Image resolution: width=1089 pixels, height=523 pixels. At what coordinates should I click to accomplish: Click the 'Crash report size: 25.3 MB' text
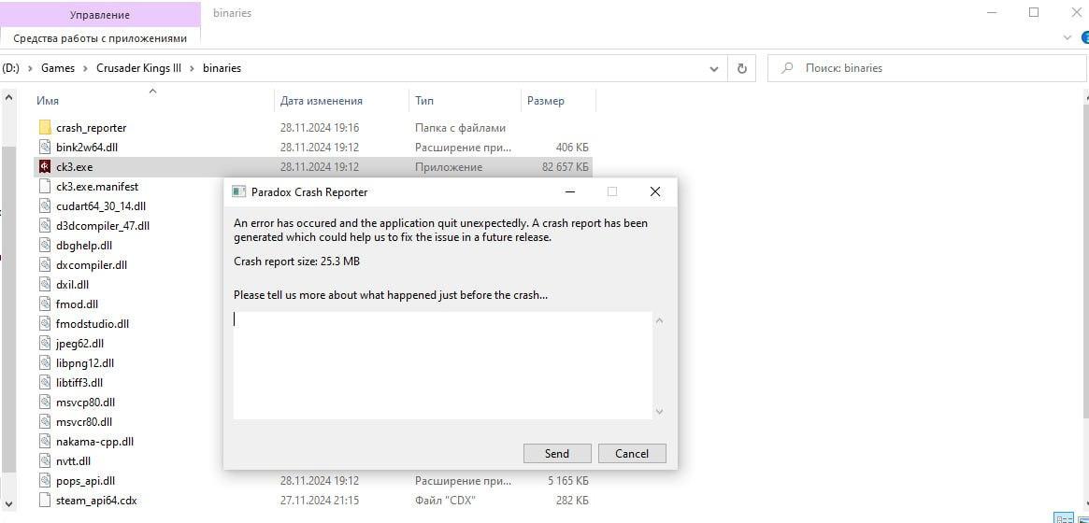coord(296,261)
